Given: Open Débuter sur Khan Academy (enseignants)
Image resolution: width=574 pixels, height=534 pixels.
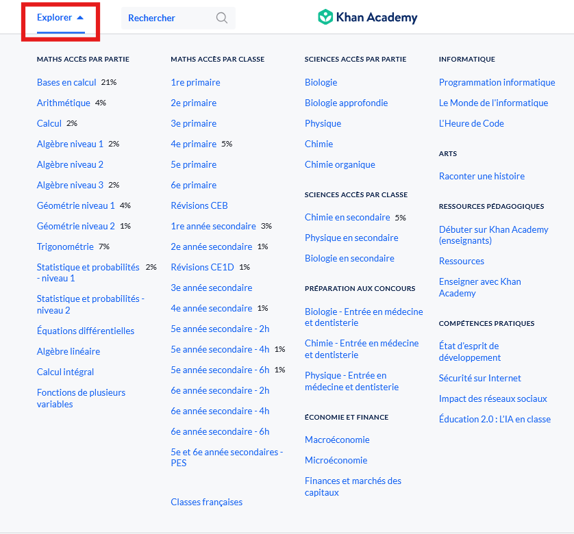Looking at the screenshot, I should pyautogui.click(x=493, y=235).
